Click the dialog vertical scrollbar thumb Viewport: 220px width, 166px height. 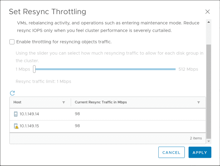(209, 91)
